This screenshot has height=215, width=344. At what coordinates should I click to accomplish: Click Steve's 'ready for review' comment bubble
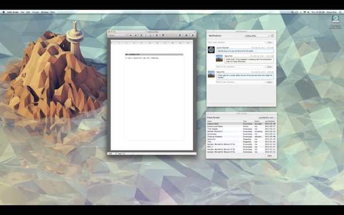[x=245, y=76]
